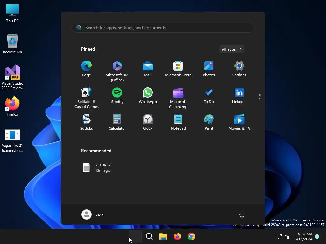This screenshot has height=244, width=326.
Task: Select the Firefox desktop shortcut
Action: coord(12,106)
